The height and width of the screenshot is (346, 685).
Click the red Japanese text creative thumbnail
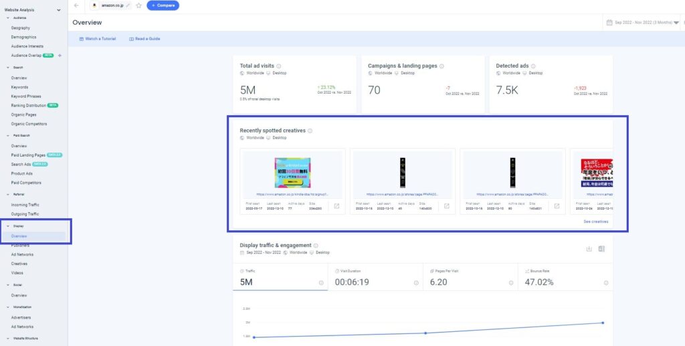pos(597,173)
